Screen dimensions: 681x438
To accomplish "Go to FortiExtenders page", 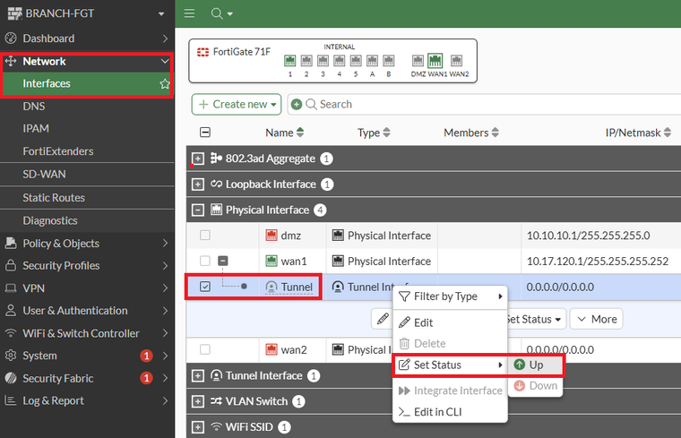I will point(57,151).
